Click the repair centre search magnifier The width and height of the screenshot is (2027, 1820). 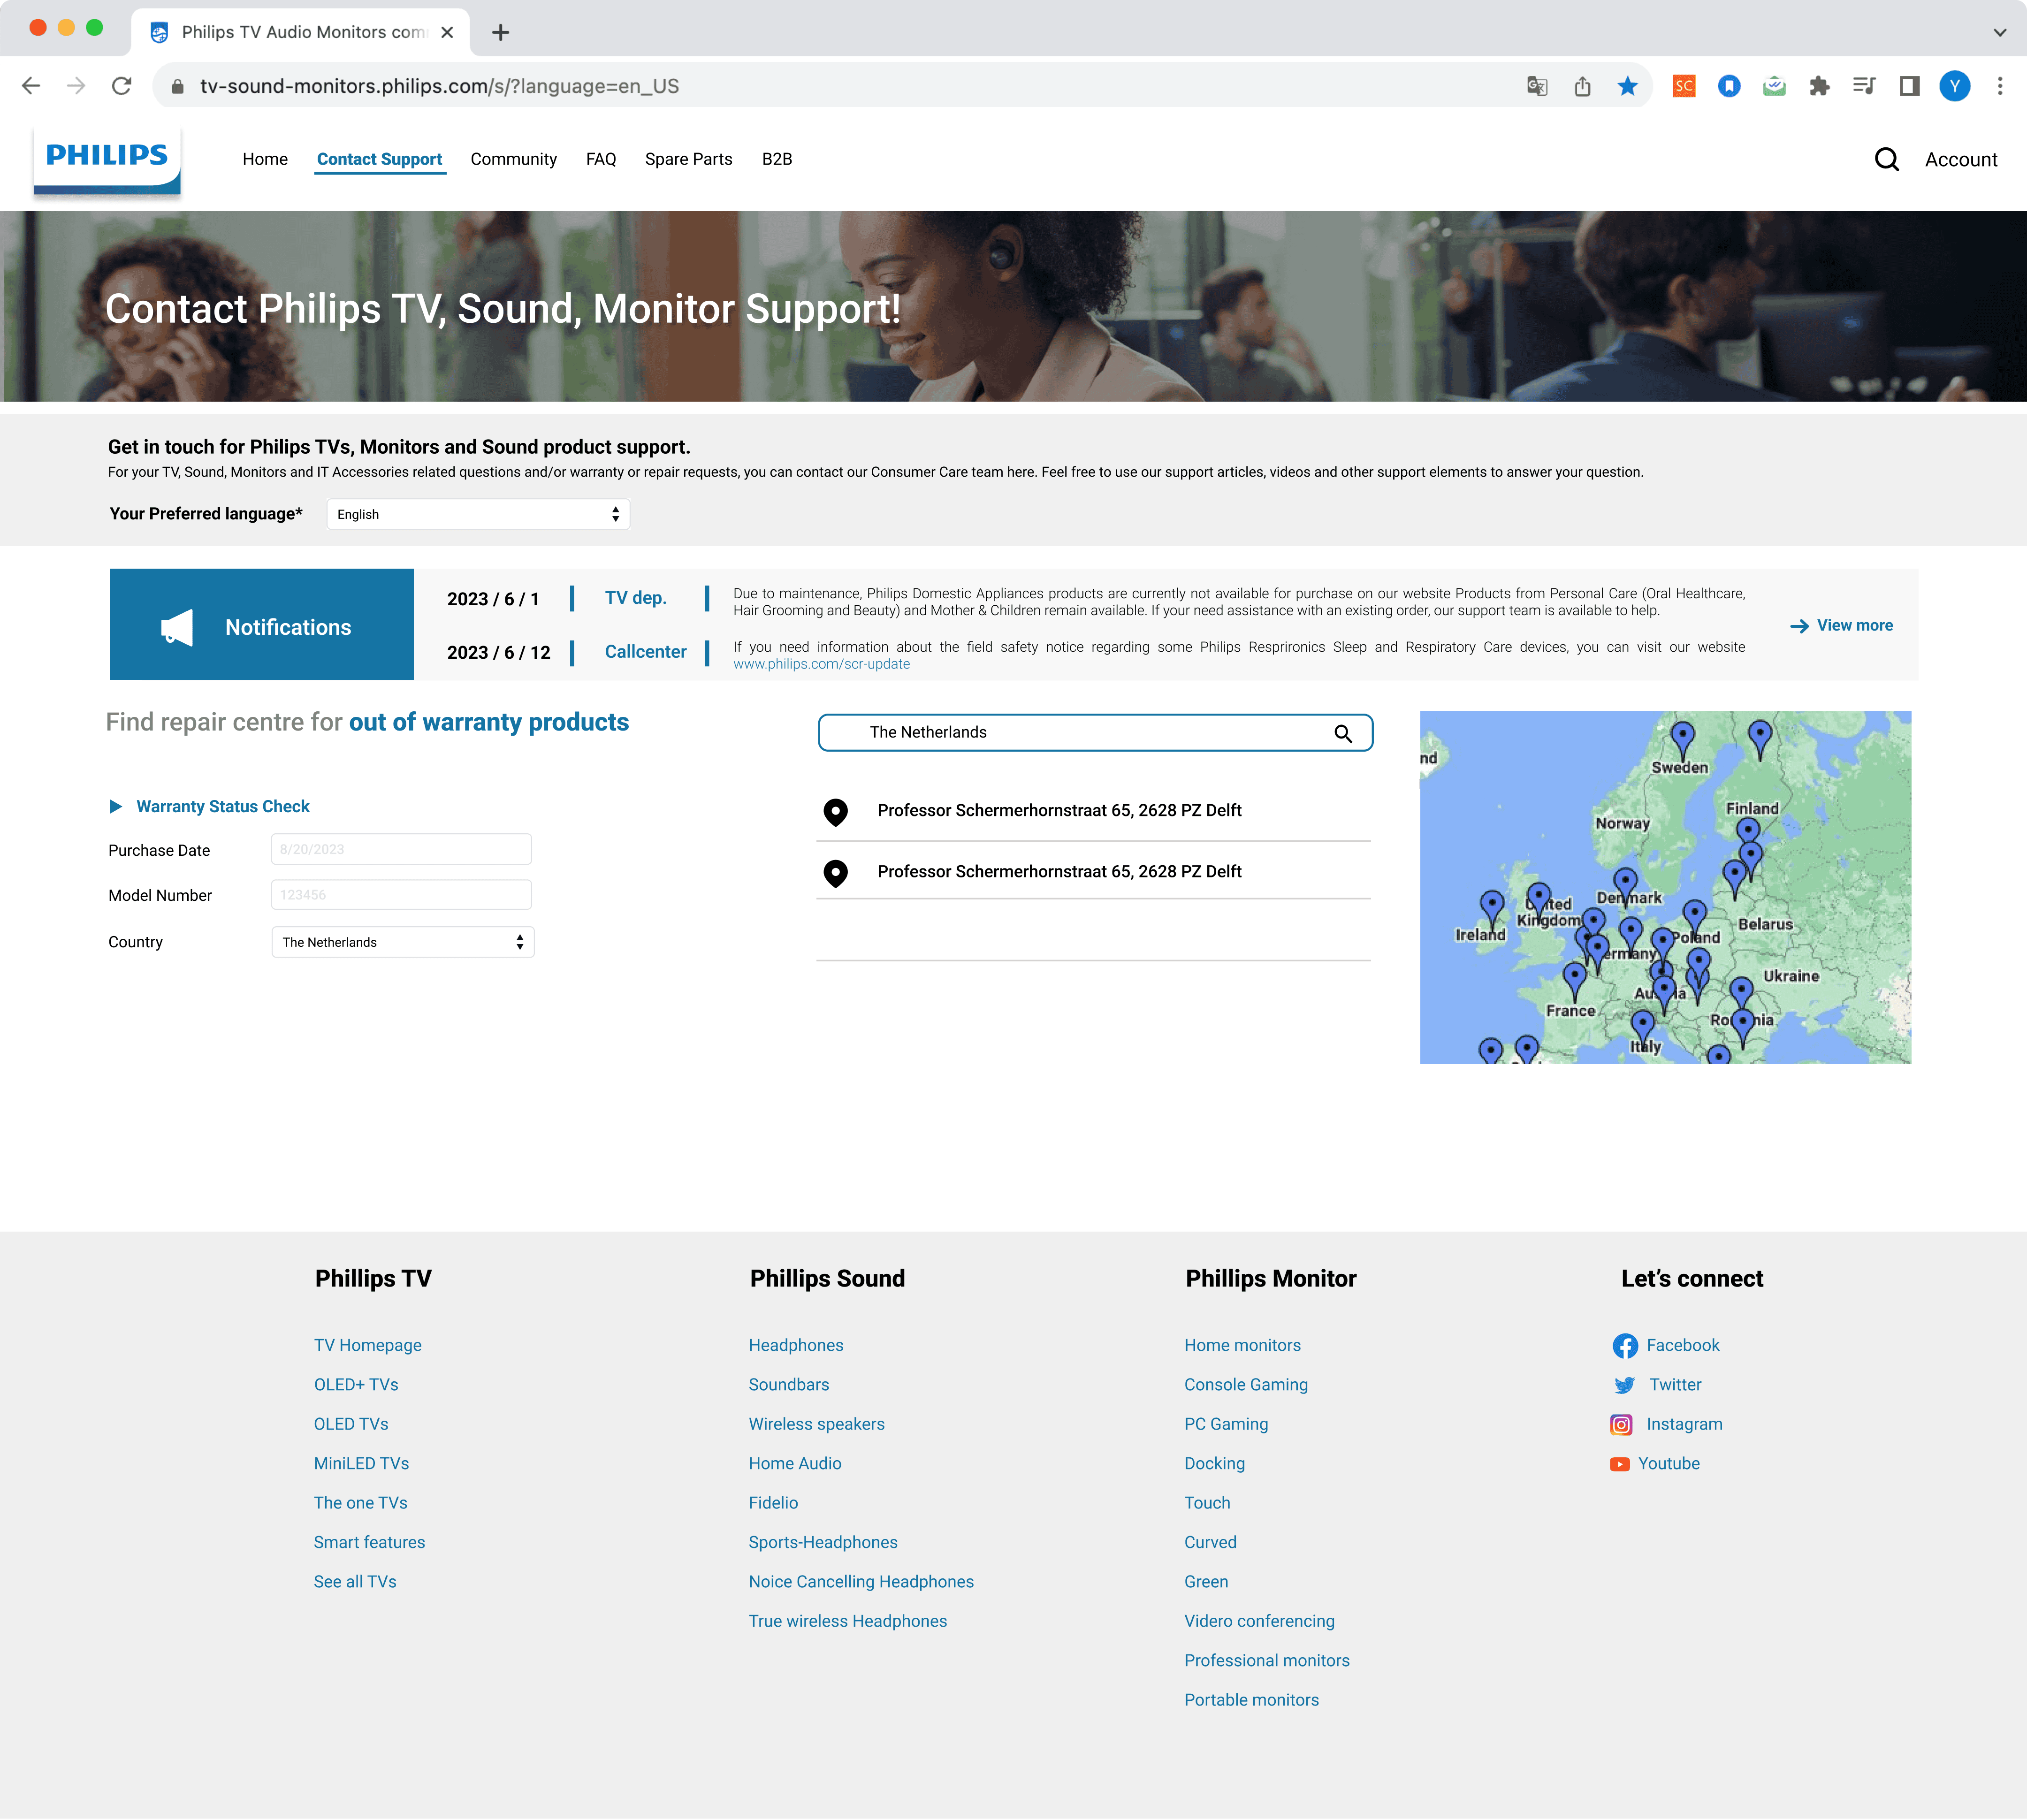1343,733
